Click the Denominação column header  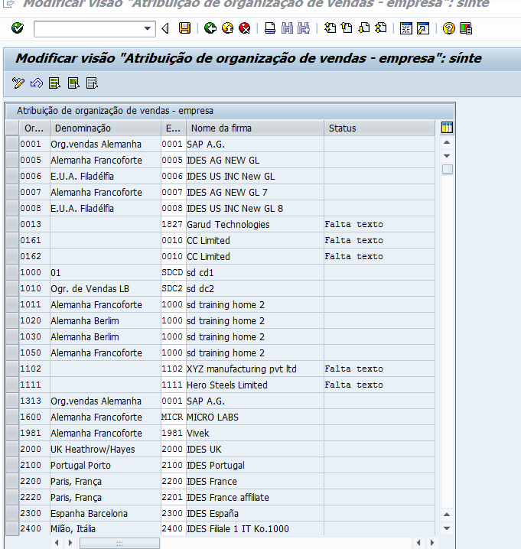tap(106, 128)
